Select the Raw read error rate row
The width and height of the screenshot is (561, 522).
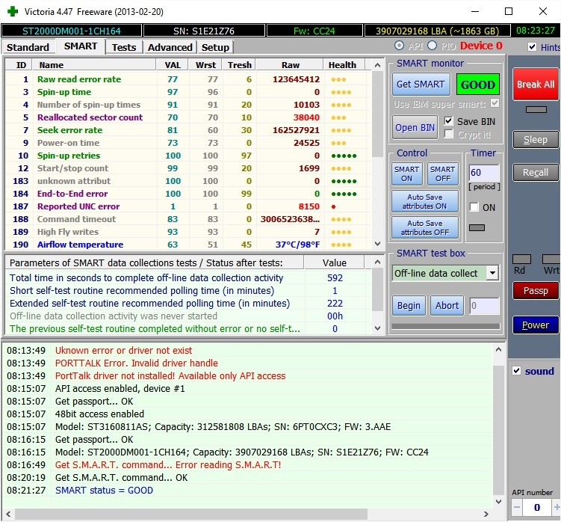pyautogui.click(x=188, y=79)
